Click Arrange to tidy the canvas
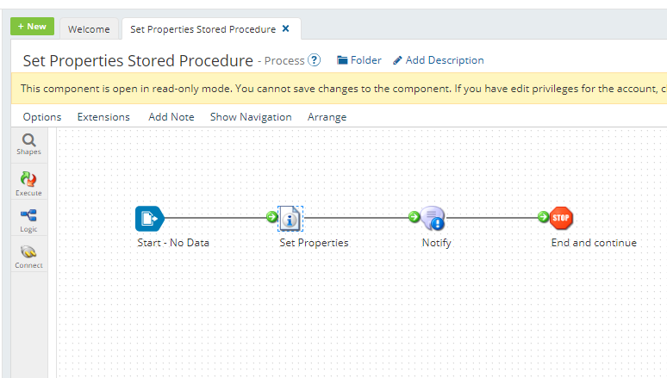This screenshot has height=378, width=667. pos(327,117)
